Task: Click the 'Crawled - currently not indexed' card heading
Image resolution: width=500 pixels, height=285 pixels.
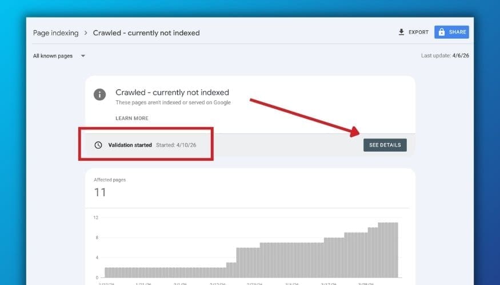Action: 172,92
